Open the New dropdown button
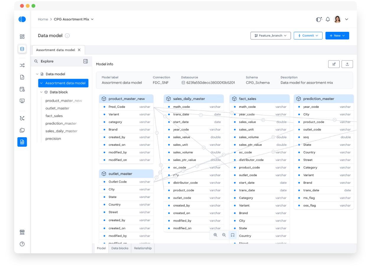Screen dimensions: 371x271 337,36
